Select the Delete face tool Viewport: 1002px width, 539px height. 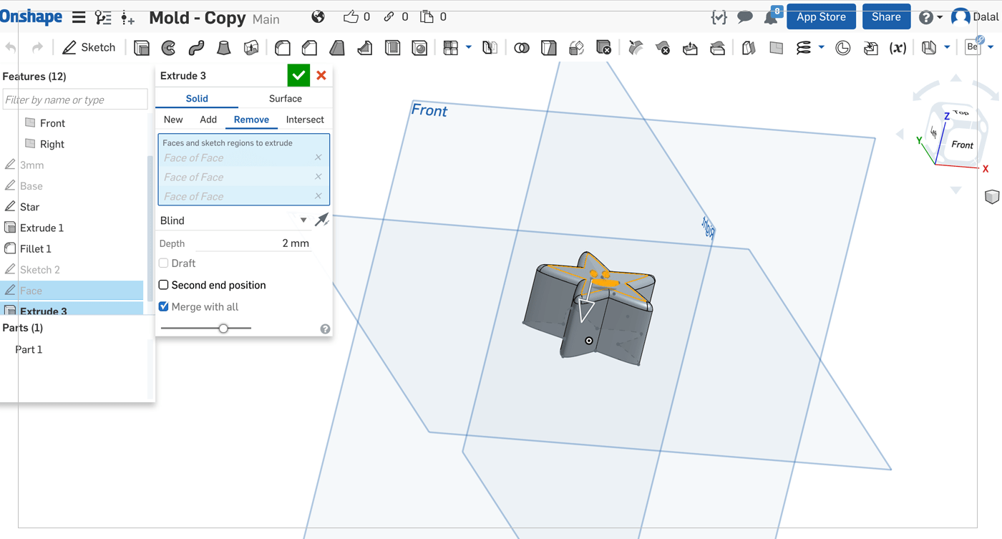click(663, 48)
